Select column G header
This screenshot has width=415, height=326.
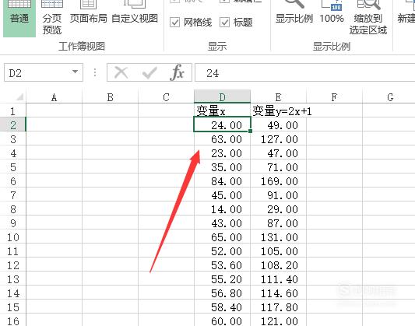pyautogui.click(x=389, y=97)
